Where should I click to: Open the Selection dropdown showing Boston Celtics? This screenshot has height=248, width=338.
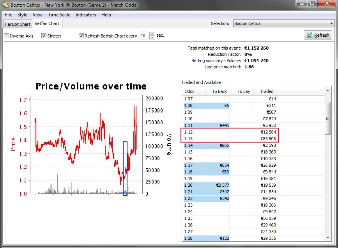pyautogui.click(x=284, y=23)
